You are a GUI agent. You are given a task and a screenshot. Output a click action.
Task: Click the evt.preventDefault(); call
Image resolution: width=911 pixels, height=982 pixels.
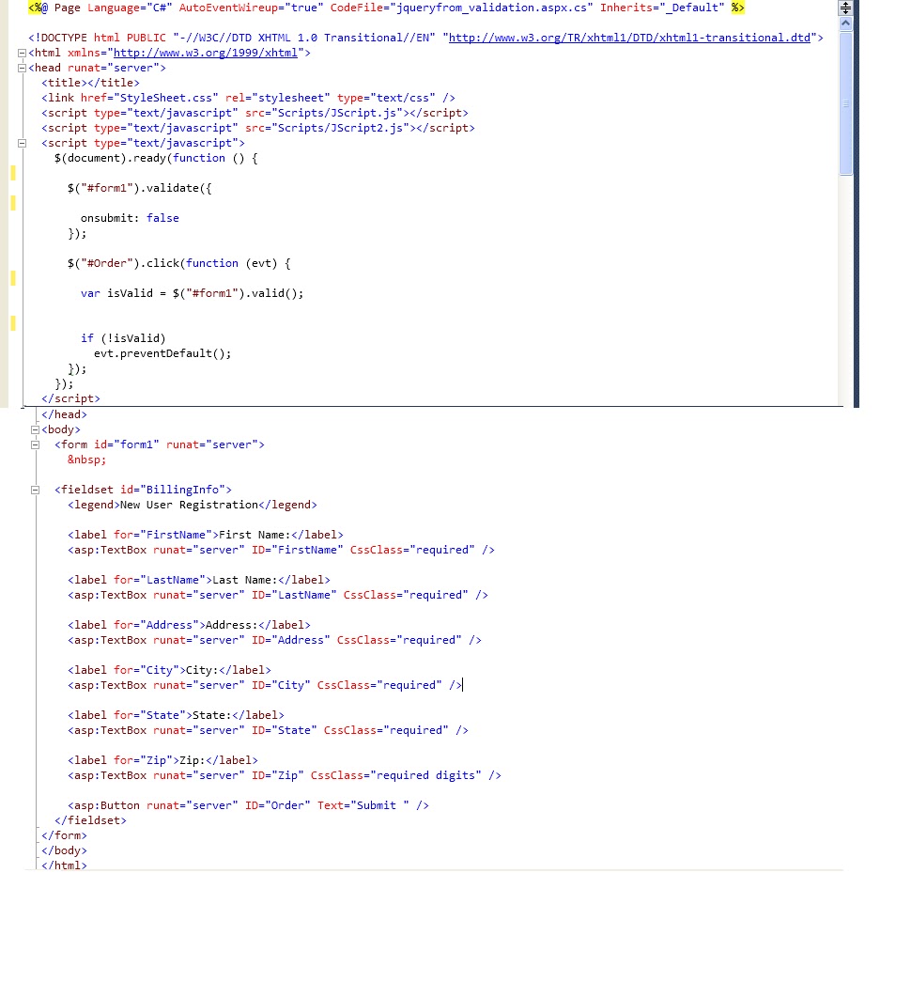click(162, 353)
